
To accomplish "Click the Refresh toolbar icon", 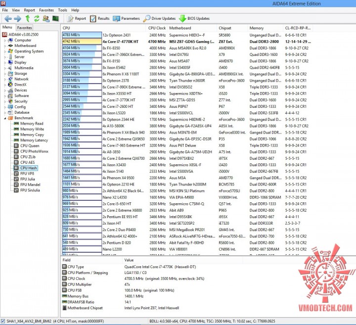I will pyautogui.click(x=37, y=18).
